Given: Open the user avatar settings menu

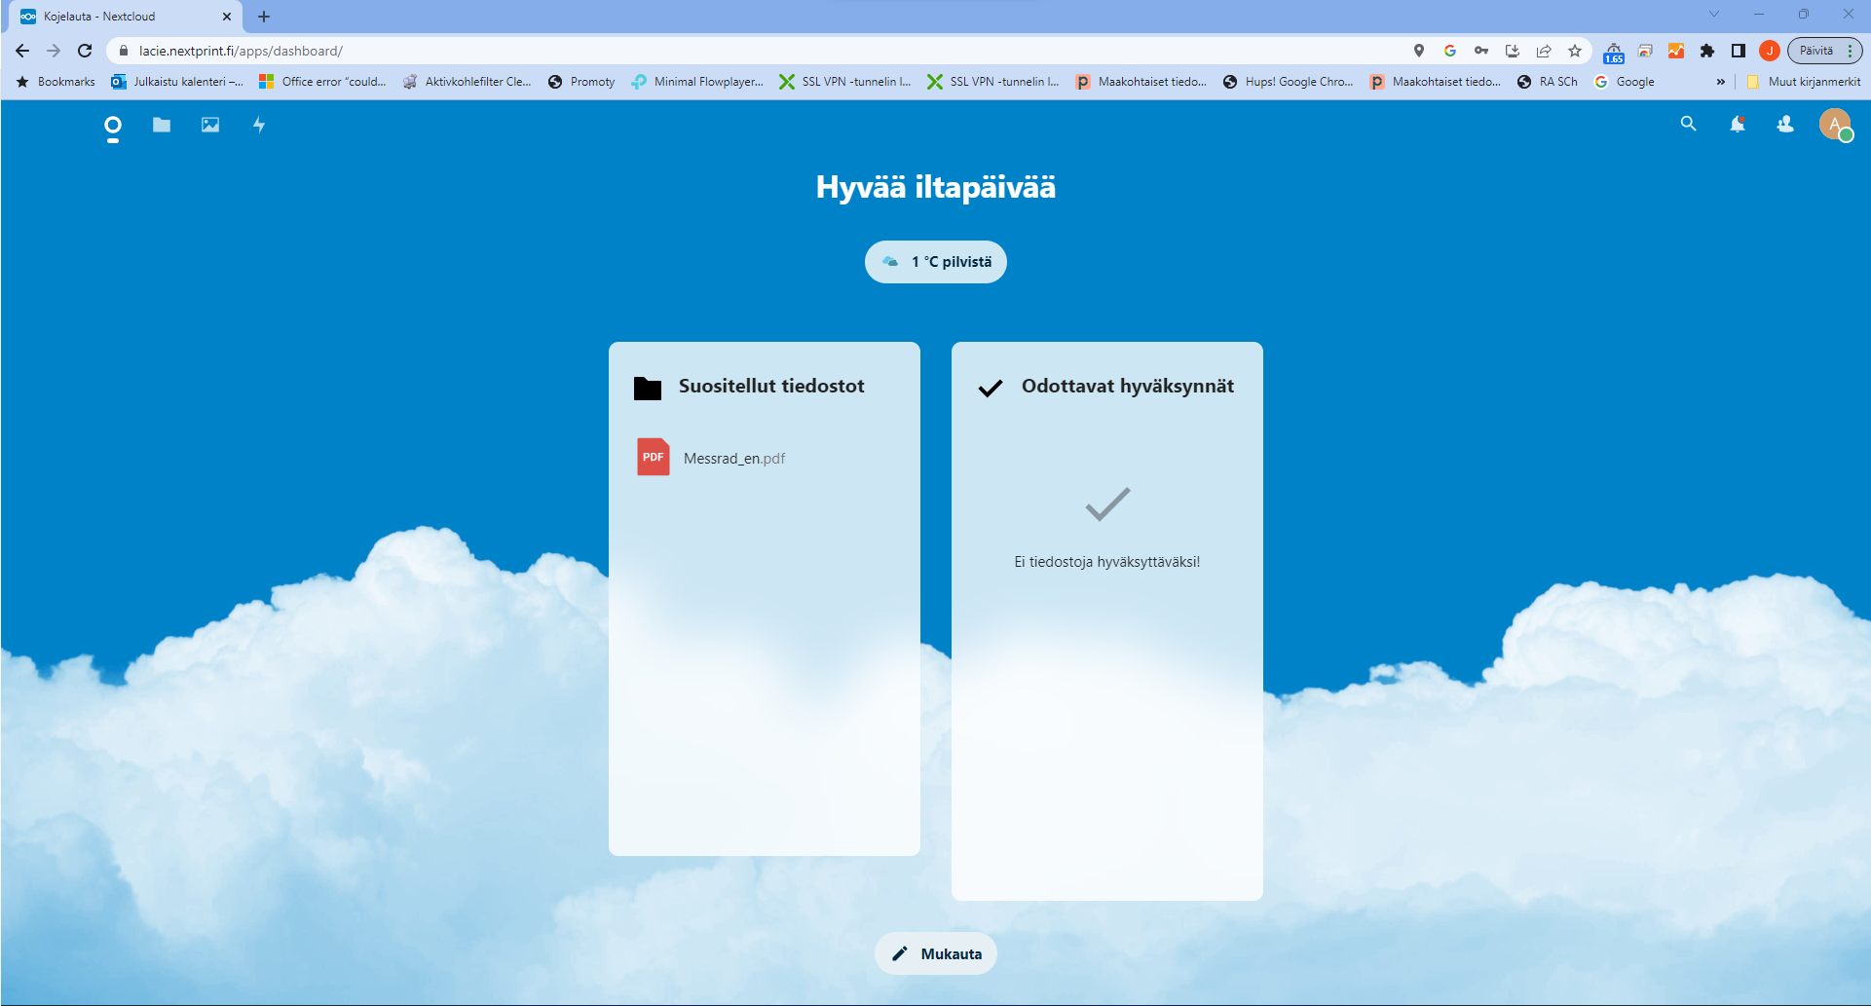Looking at the screenshot, I should click(x=1835, y=124).
